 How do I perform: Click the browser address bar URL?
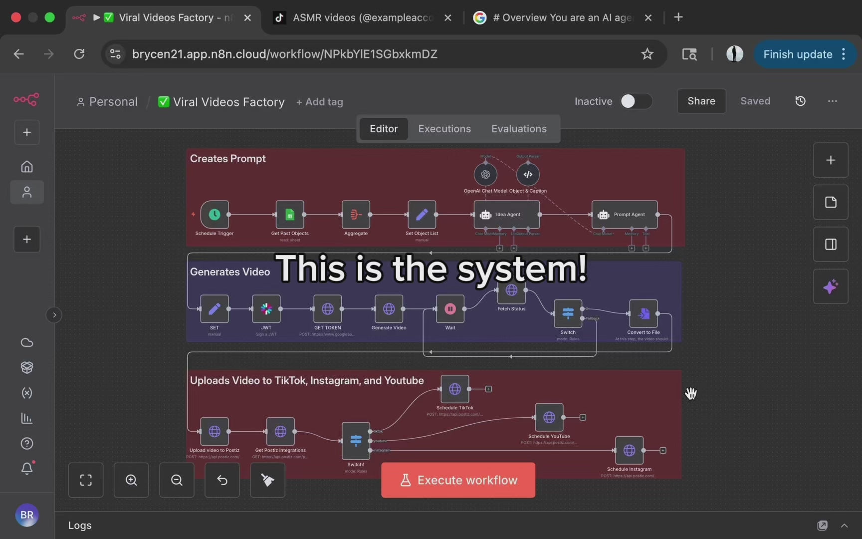pos(284,54)
